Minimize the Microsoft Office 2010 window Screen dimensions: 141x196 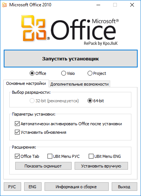click(98, 5)
